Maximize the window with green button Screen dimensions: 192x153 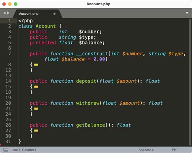16,4
